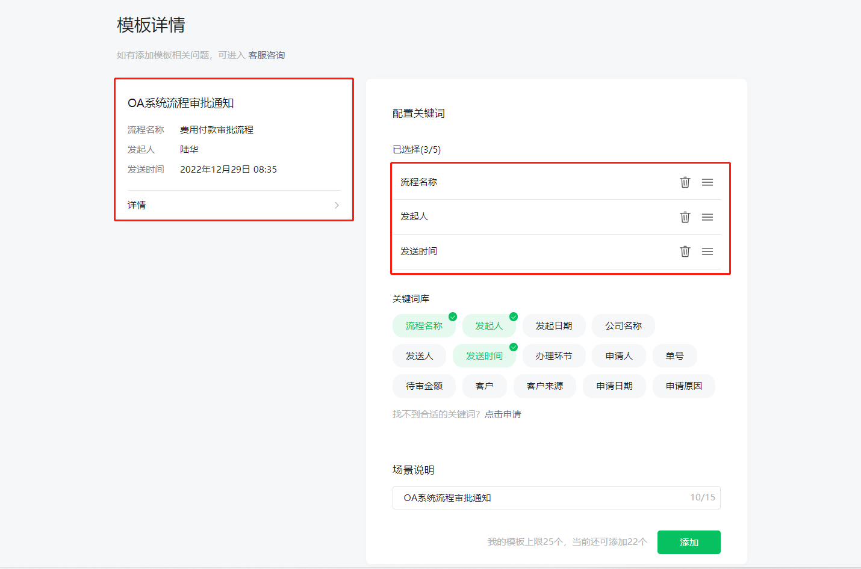The image size is (861, 569).
Task: Select the 发起日期 keyword tag
Action: click(x=554, y=326)
